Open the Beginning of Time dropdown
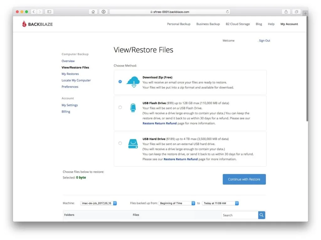This screenshot has height=240, width=321. click(x=177, y=203)
